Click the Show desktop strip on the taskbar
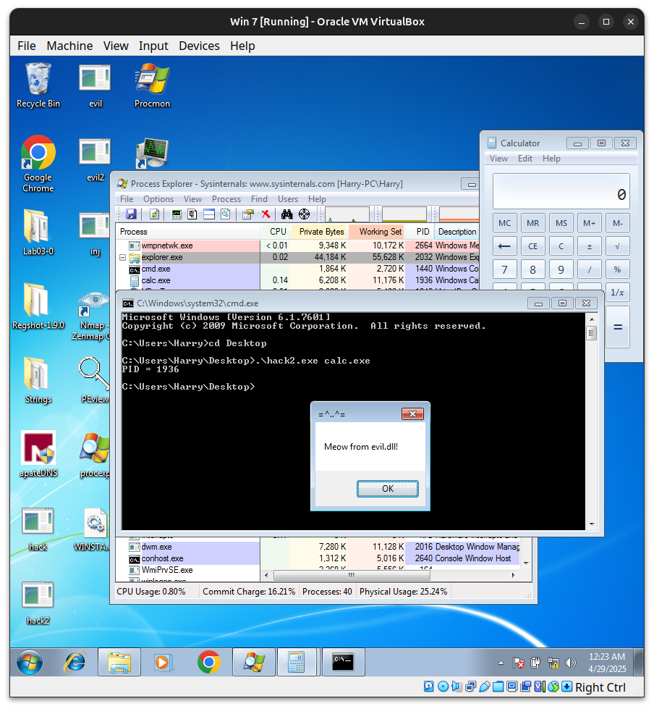Screen dimensions: 654x709 click(638, 663)
